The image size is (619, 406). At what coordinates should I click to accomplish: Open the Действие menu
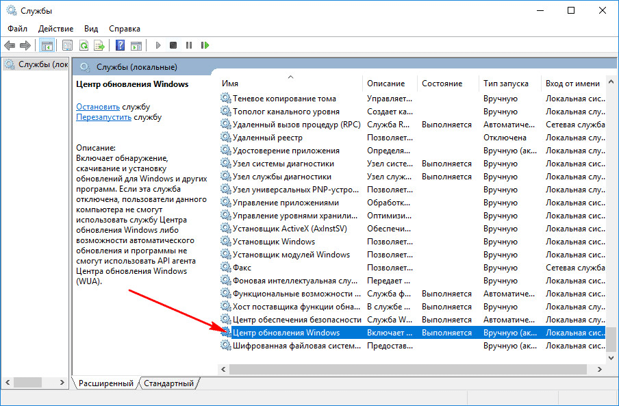[55, 29]
